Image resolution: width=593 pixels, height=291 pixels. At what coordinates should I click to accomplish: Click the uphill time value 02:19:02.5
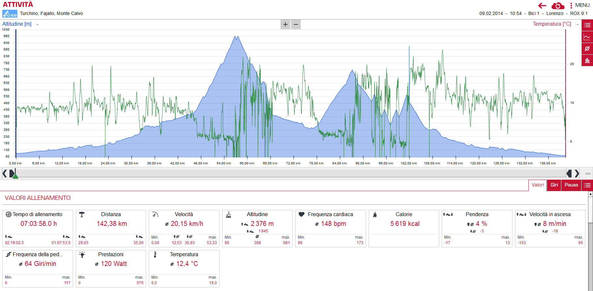point(14,243)
